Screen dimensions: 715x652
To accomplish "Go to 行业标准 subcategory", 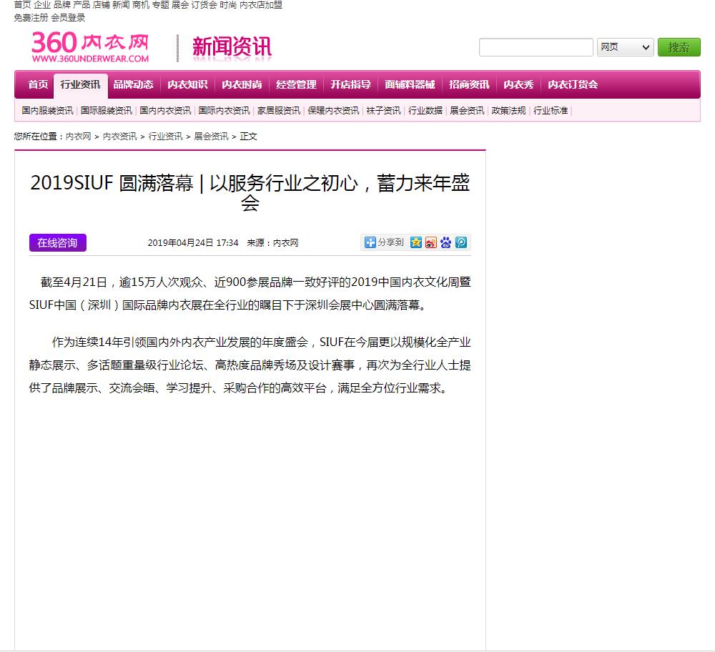I will coord(551,111).
